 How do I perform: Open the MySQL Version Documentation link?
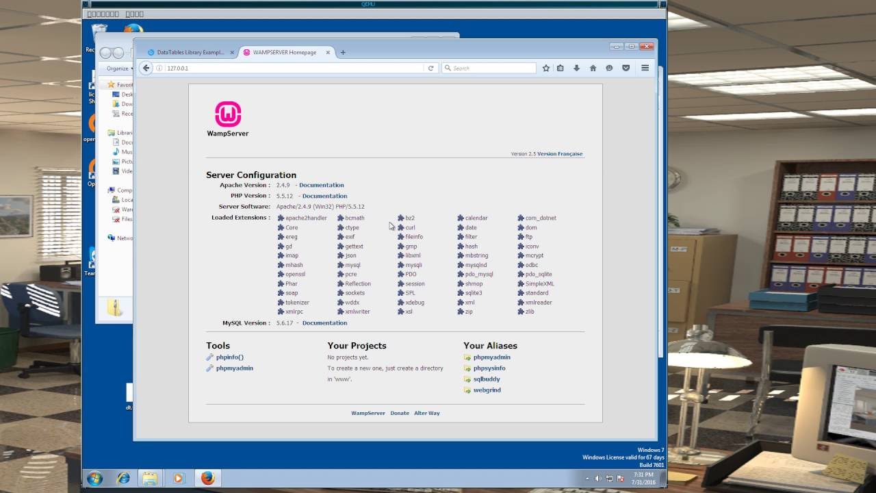coord(324,323)
